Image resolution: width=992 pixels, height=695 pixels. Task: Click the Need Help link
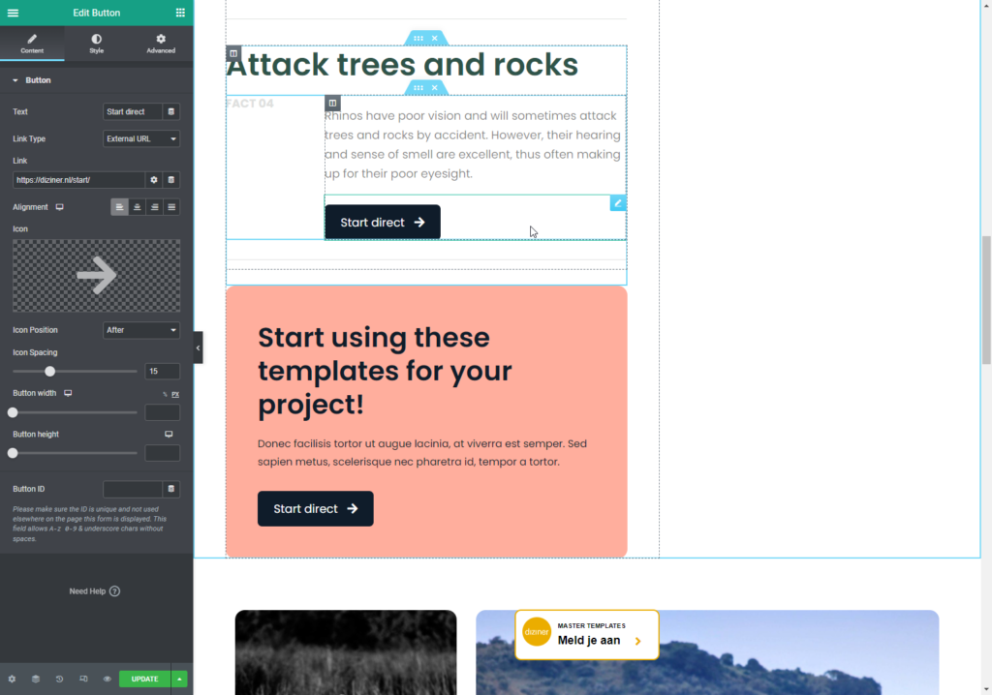point(94,591)
